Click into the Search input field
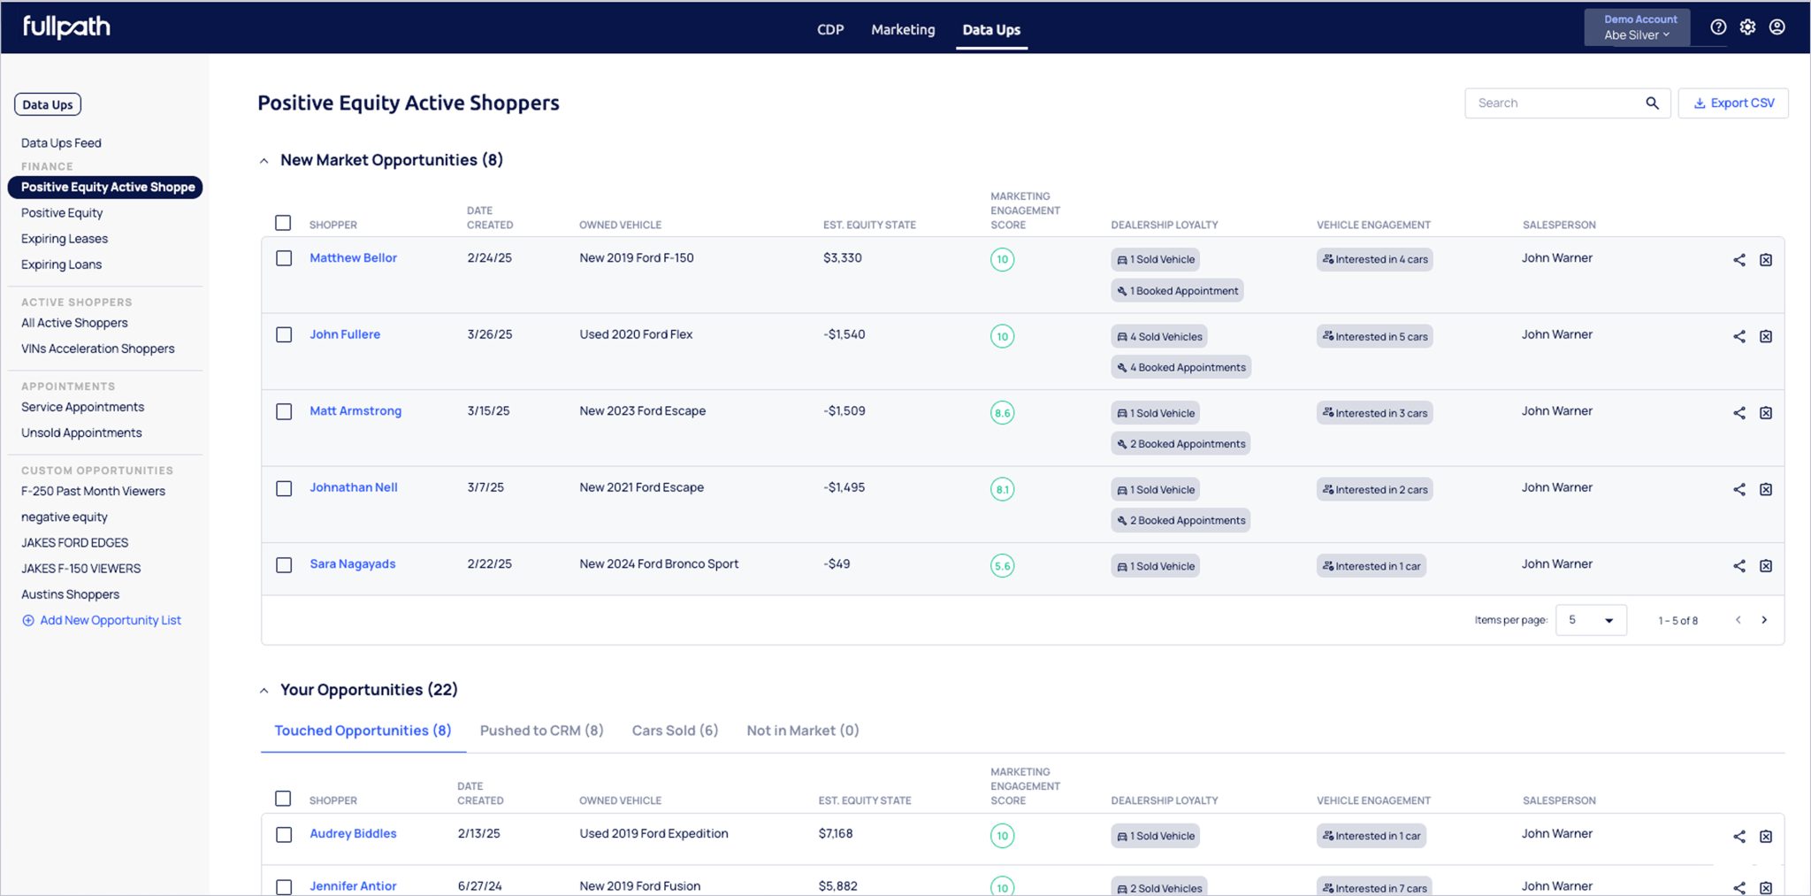1811x896 pixels. pyautogui.click(x=1552, y=103)
